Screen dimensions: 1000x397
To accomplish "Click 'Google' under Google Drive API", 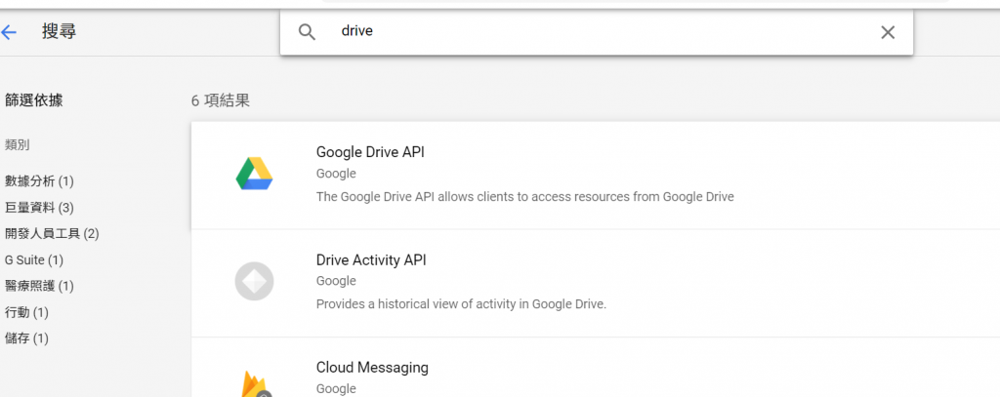I will click(x=336, y=174).
